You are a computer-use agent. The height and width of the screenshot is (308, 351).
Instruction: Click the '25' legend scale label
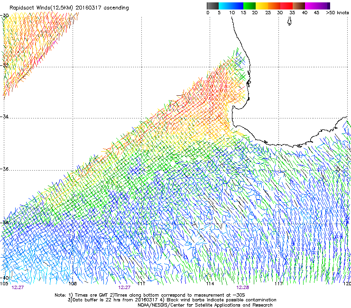(x=268, y=13)
